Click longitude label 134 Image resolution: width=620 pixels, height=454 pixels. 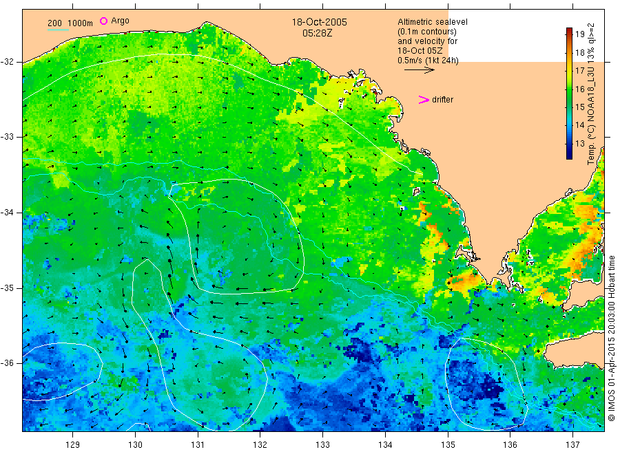tap(385, 444)
